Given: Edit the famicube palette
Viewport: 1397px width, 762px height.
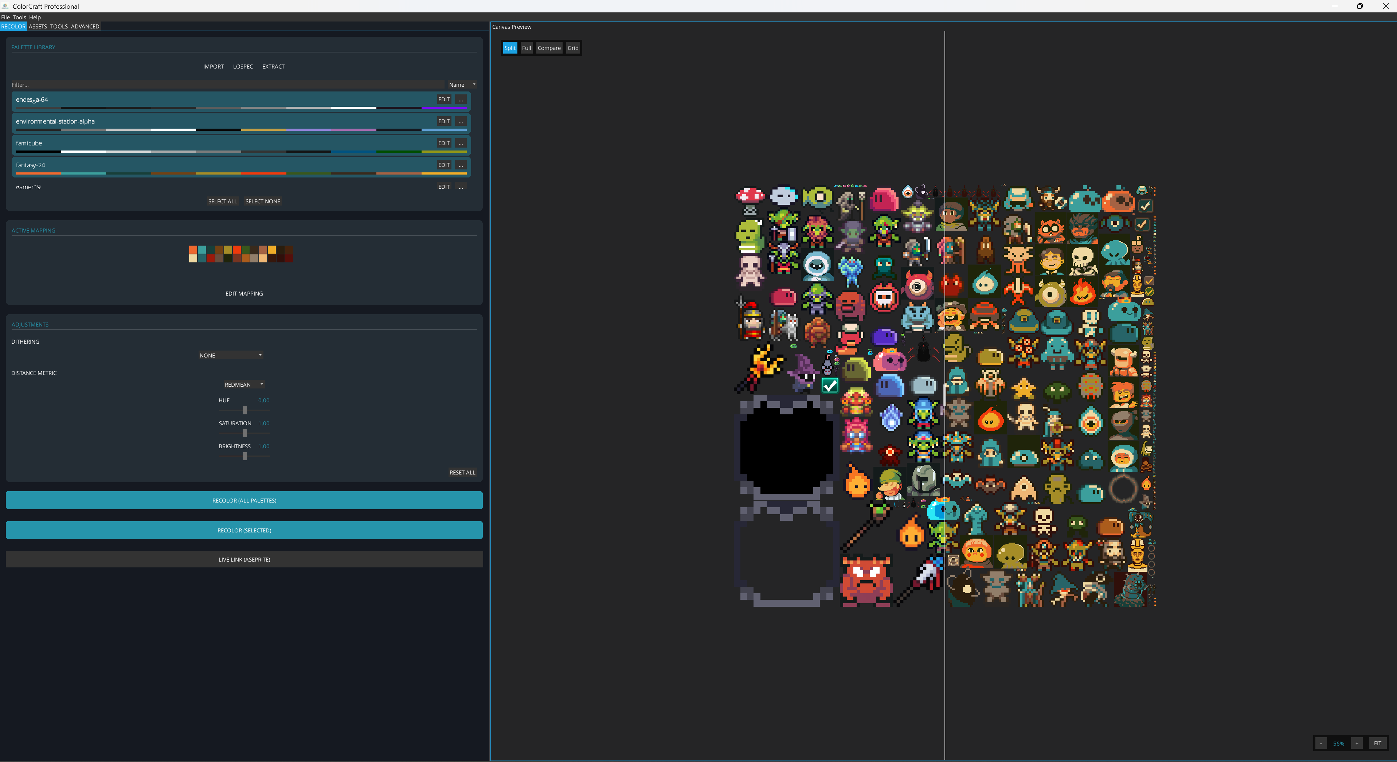Looking at the screenshot, I should coord(443,142).
